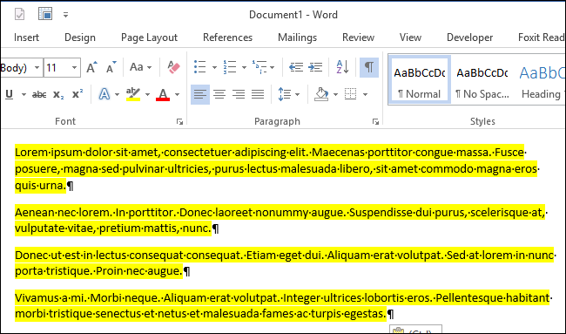Start a numbered list
This screenshot has width=566, height=334.
click(x=230, y=67)
